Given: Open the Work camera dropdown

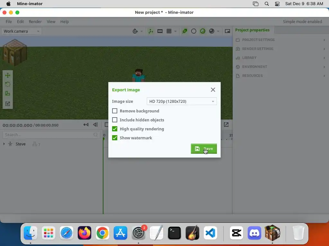Looking at the screenshot, I should click(22, 31).
